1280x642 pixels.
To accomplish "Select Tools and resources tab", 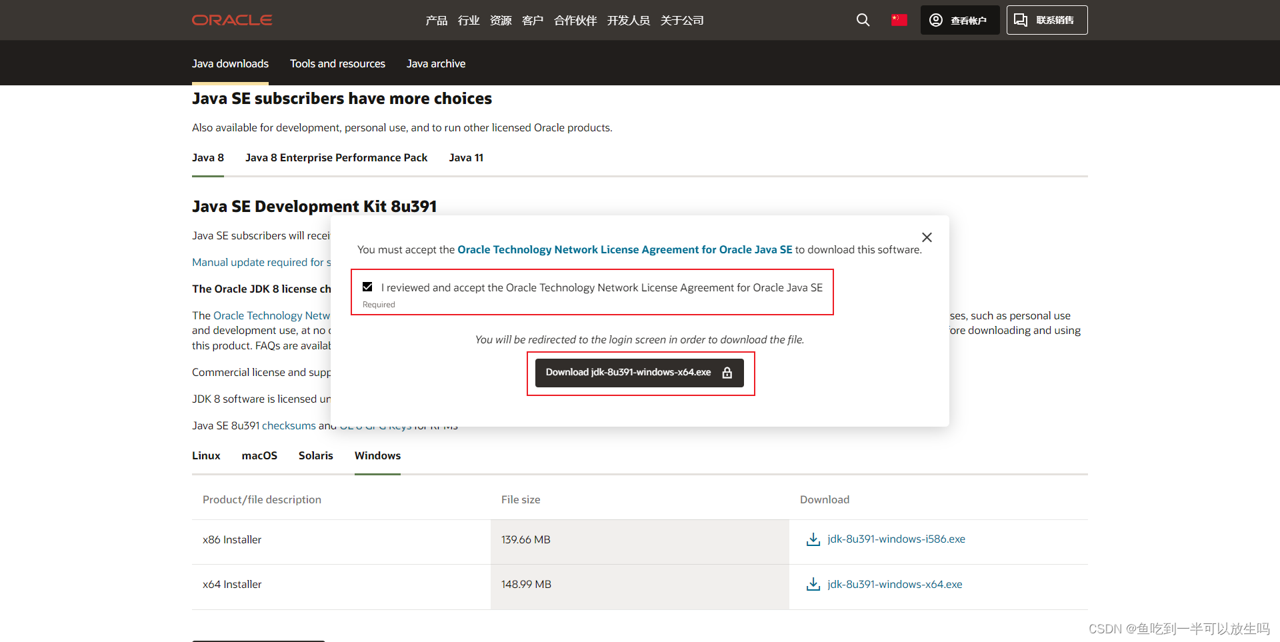I will pos(337,64).
